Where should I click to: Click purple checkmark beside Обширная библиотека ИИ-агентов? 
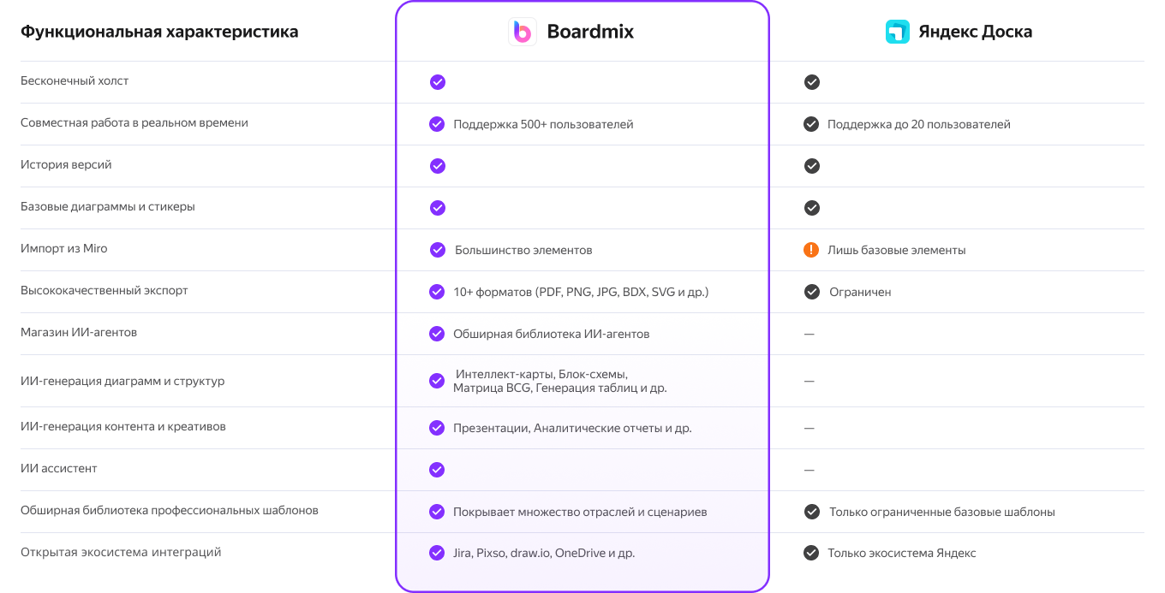click(437, 334)
